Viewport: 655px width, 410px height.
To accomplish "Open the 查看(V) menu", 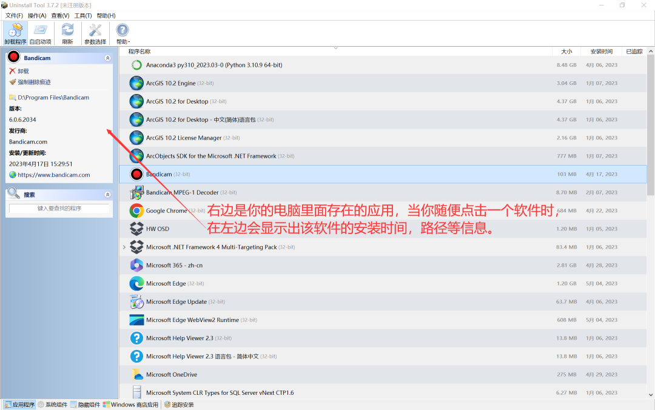I will coord(60,15).
